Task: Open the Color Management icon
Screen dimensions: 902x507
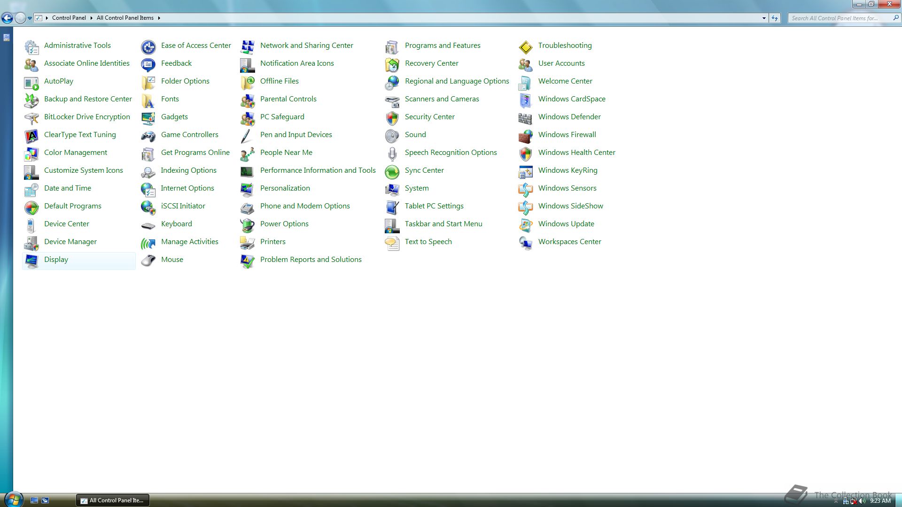Action: pyautogui.click(x=31, y=154)
